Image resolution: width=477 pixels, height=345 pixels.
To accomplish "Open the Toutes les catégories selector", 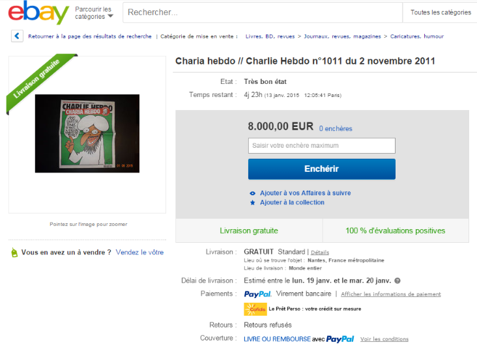I will (x=440, y=12).
